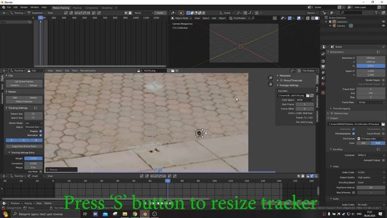Click the Set Scene Frames button
387x218 pixels.
click(x=24, y=81)
